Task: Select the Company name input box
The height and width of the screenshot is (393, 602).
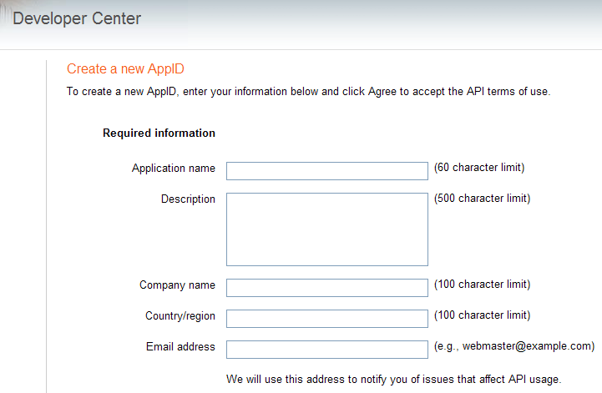Action: 327,288
